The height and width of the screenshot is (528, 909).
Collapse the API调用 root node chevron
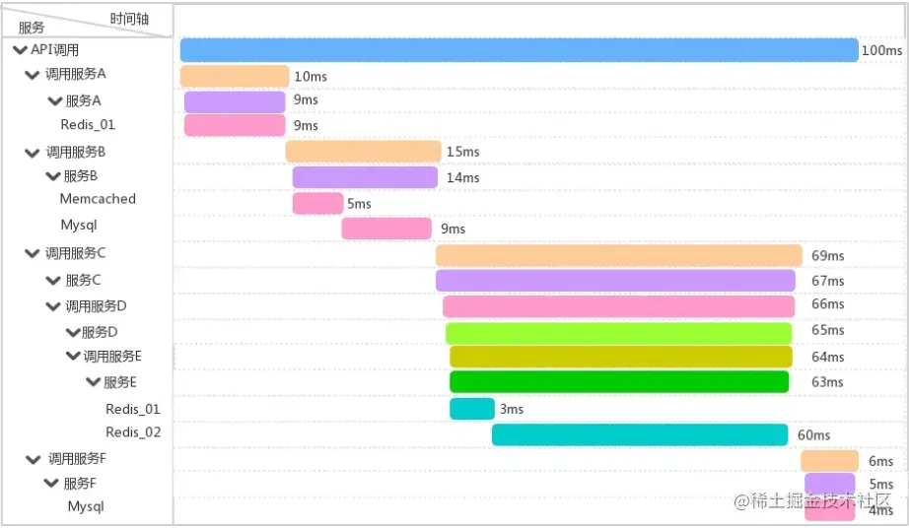pos(21,50)
